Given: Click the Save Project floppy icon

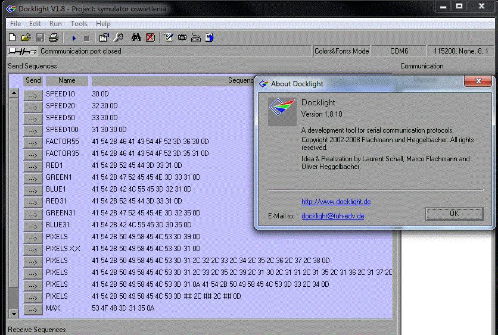Looking at the screenshot, I should click(40, 37).
